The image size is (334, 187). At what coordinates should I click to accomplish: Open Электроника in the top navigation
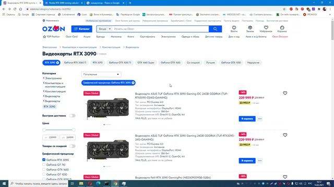pyautogui.click(x=168, y=37)
